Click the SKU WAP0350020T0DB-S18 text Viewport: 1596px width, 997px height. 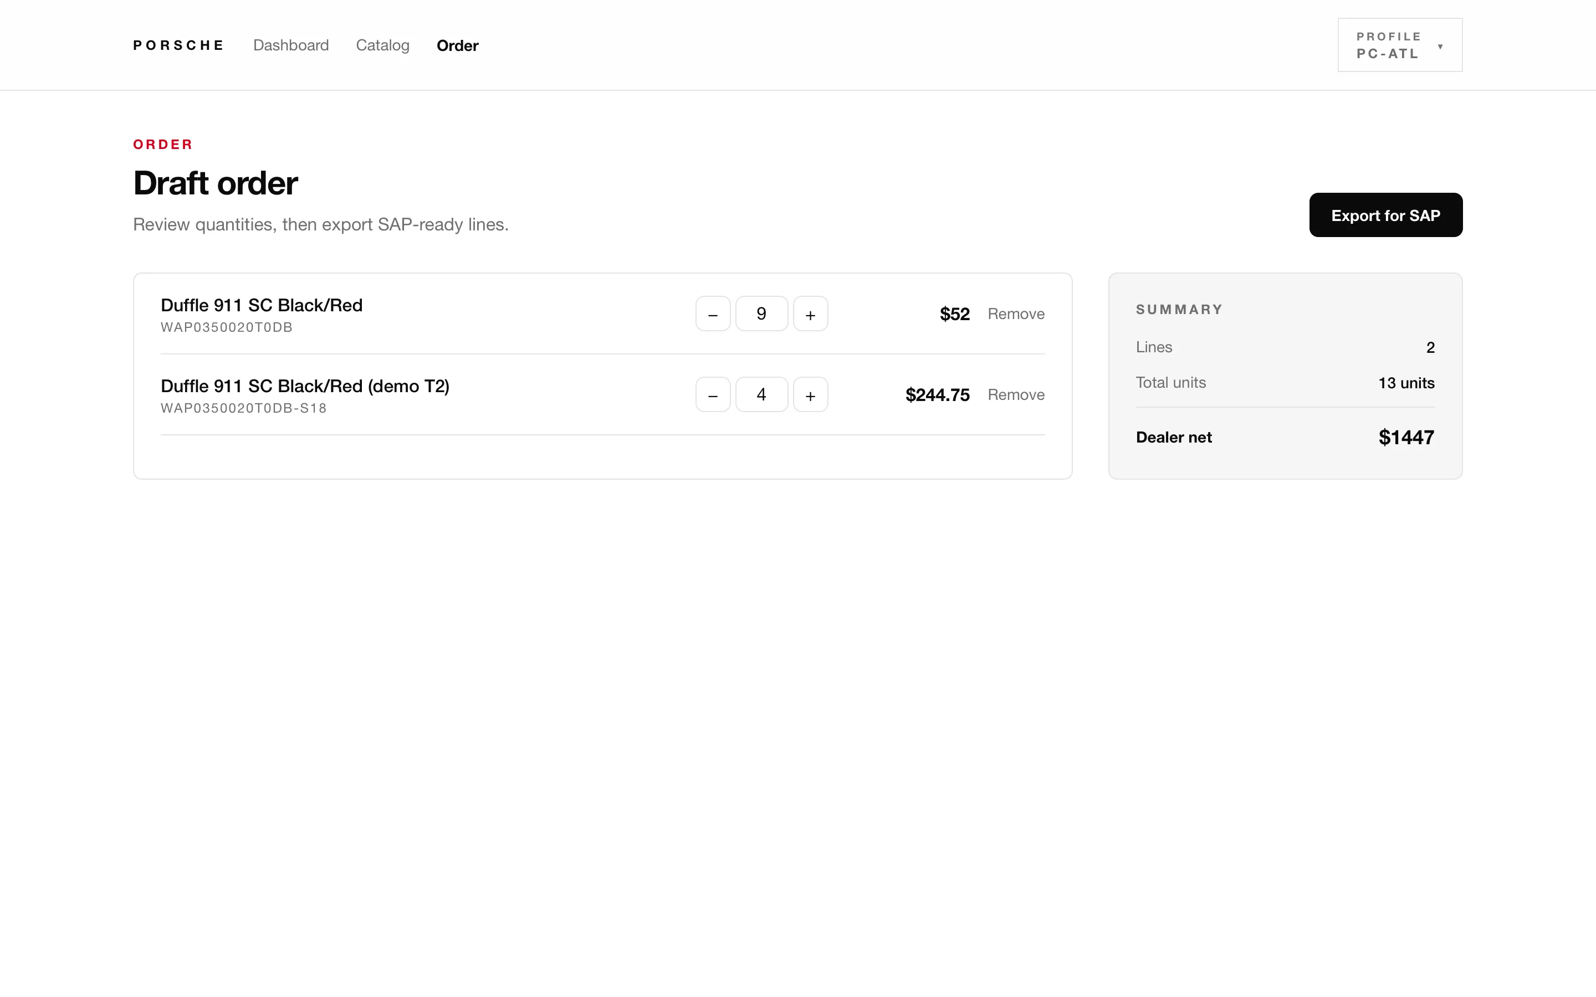coord(243,408)
